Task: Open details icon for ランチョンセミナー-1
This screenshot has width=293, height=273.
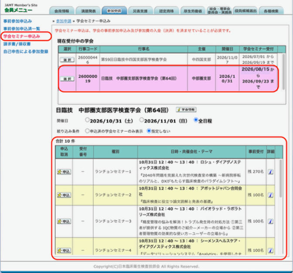Action: click(271, 172)
